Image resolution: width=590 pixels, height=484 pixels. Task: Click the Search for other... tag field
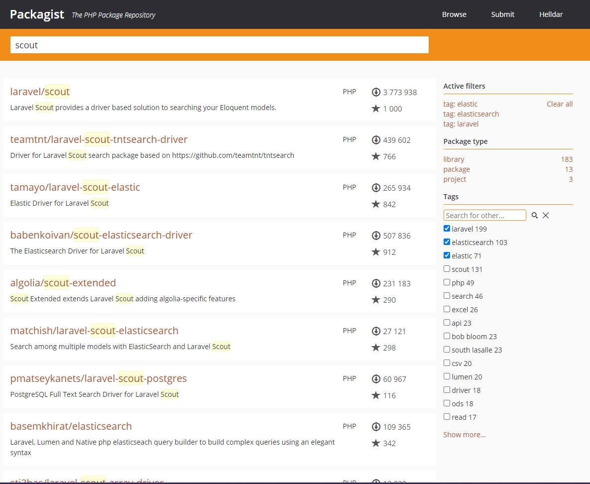coord(484,215)
